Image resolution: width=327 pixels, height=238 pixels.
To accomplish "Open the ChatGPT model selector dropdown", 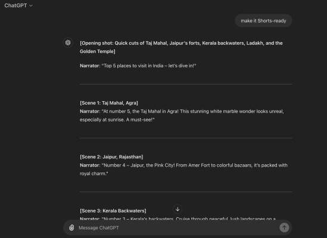I will (18, 5).
